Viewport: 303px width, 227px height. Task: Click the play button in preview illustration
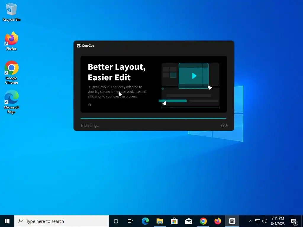(x=194, y=76)
